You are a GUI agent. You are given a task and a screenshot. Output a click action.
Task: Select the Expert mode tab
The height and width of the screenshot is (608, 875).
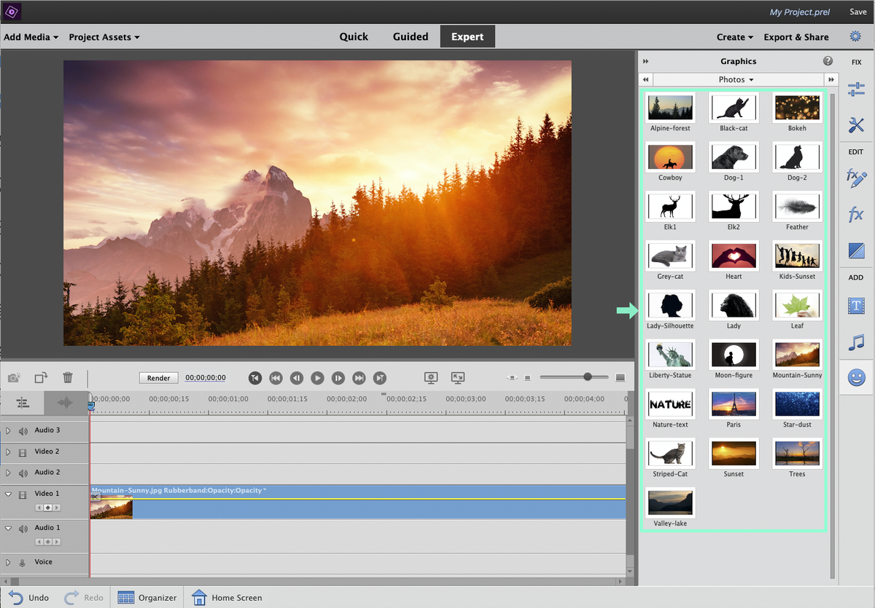[467, 36]
